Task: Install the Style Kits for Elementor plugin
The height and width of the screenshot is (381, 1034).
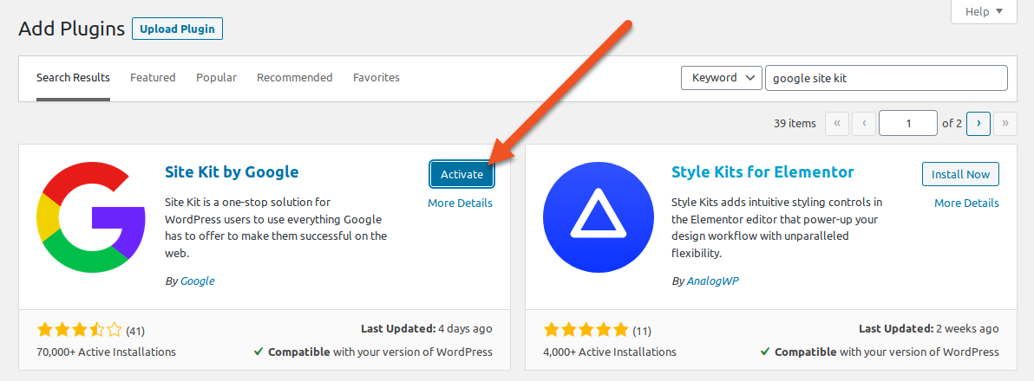Action: pyautogui.click(x=961, y=174)
